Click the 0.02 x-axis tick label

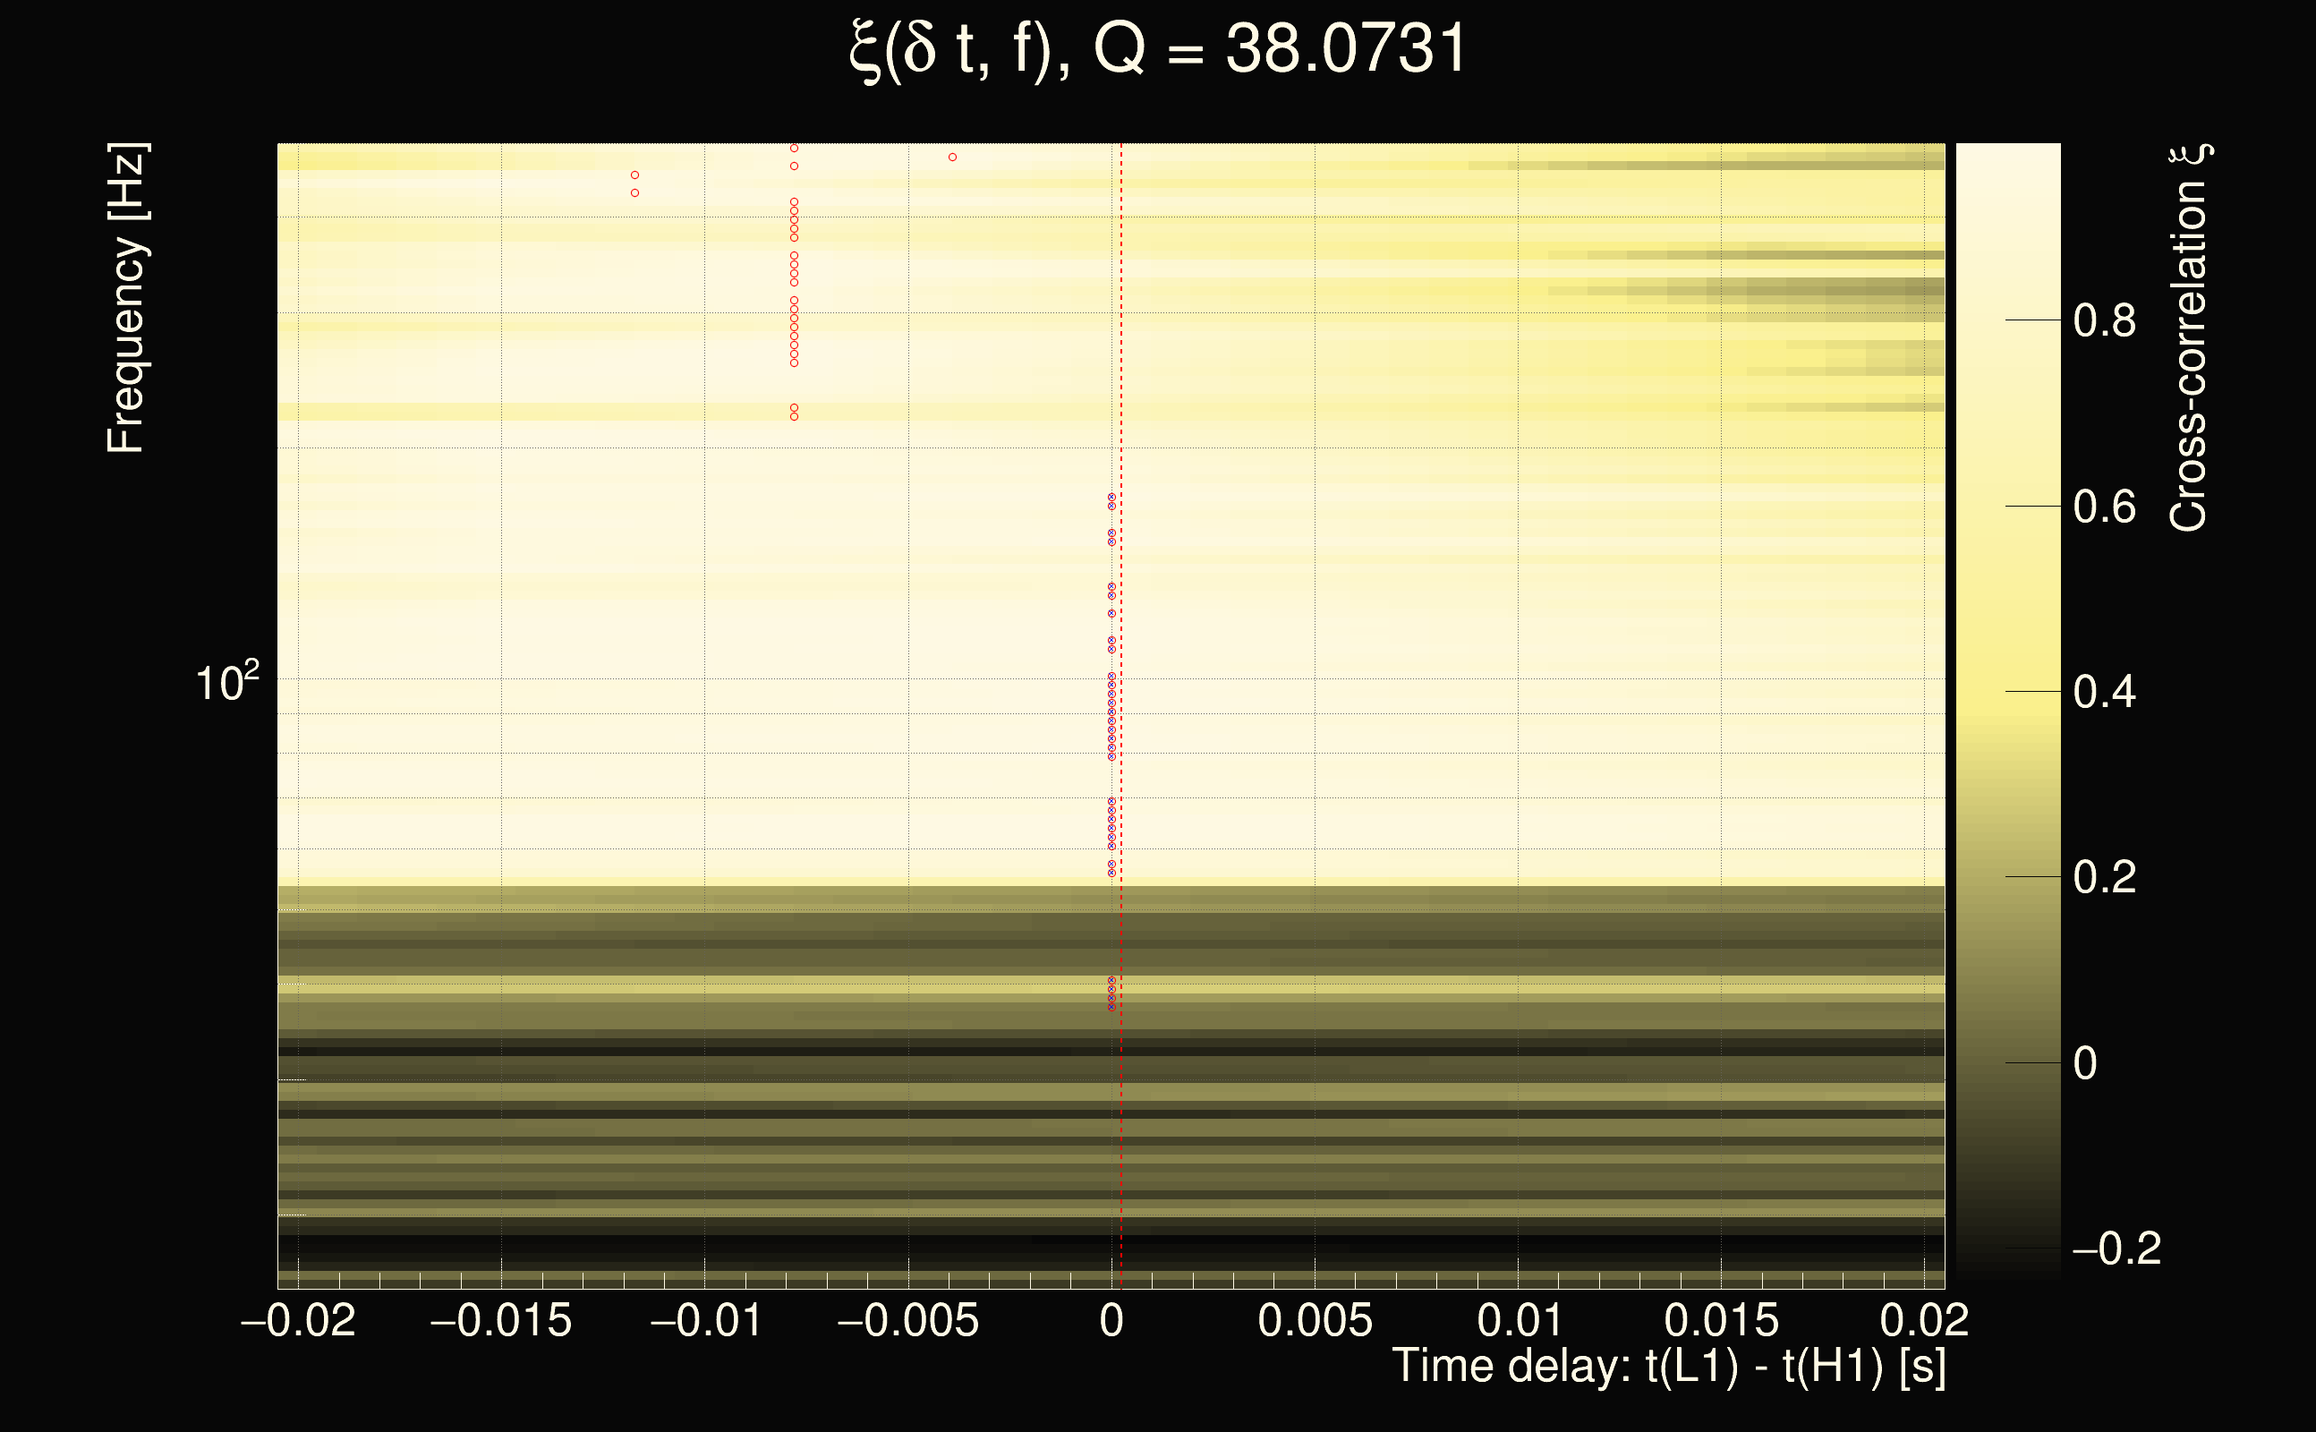[1924, 1320]
